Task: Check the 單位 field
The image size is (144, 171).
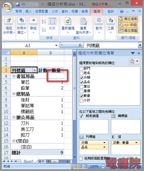Action: (82, 87)
